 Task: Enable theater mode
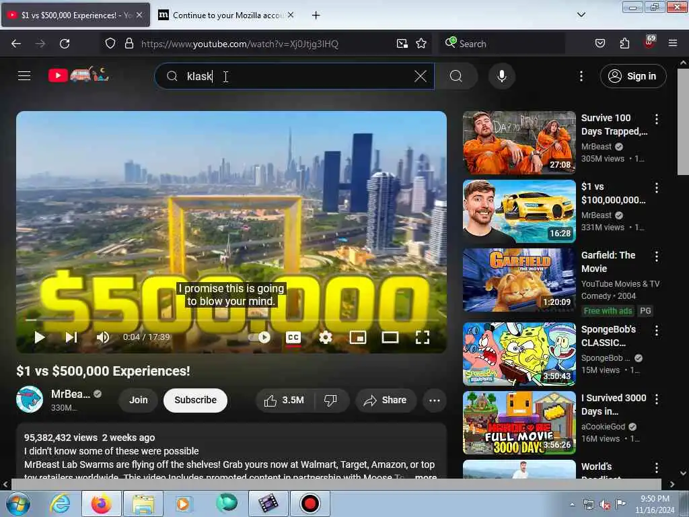click(x=390, y=337)
